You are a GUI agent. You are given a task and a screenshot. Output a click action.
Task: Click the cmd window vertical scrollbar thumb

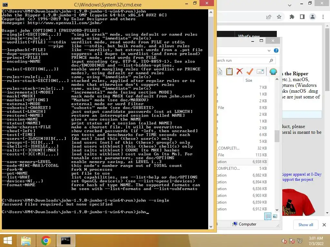click(211, 37)
